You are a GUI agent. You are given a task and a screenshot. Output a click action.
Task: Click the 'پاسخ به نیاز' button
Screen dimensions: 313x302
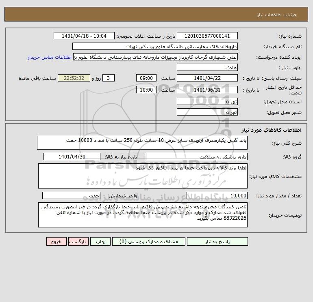point(217,241)
